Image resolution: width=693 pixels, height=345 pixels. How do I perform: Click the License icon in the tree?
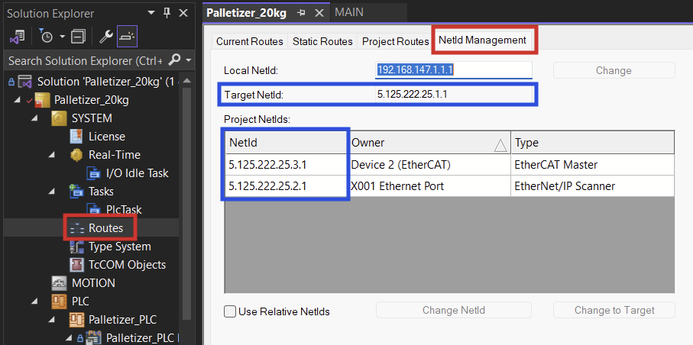[x=76, y=137]
